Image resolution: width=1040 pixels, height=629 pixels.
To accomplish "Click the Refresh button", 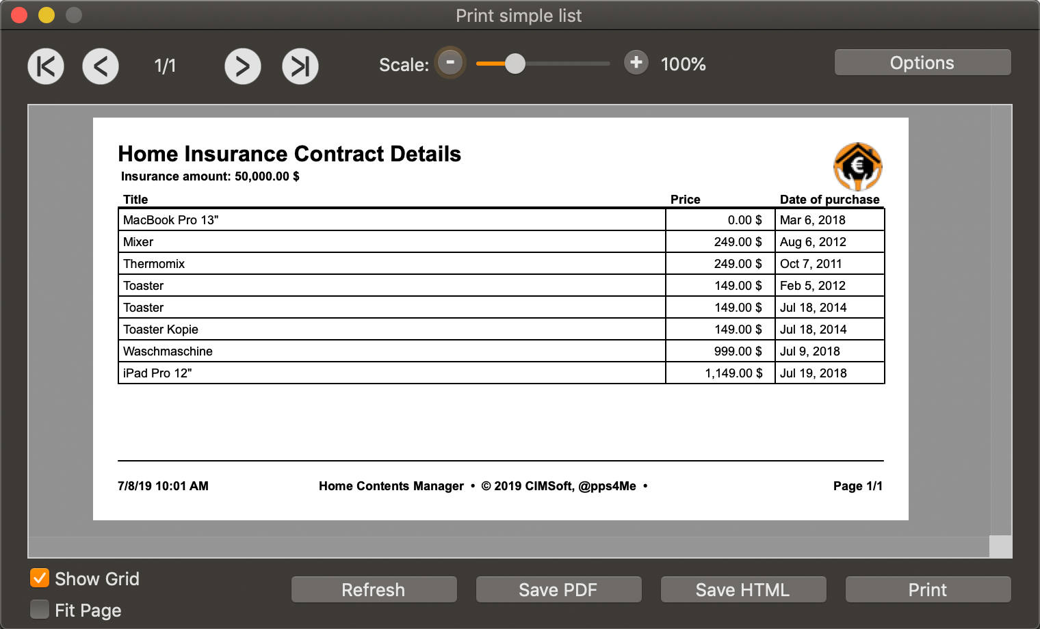I will pos(374,589).
